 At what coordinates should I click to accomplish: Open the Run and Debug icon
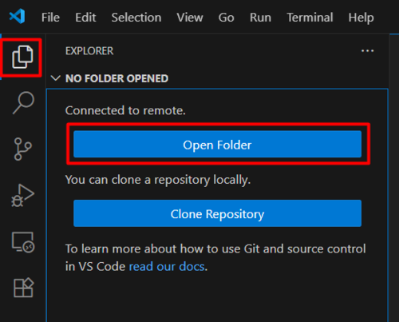tap(23, 195)
